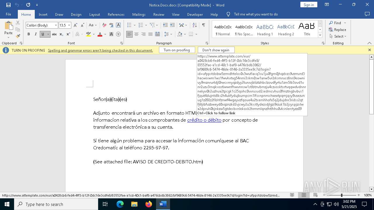Click the Redo/Repeat icon

click(28, 5)
